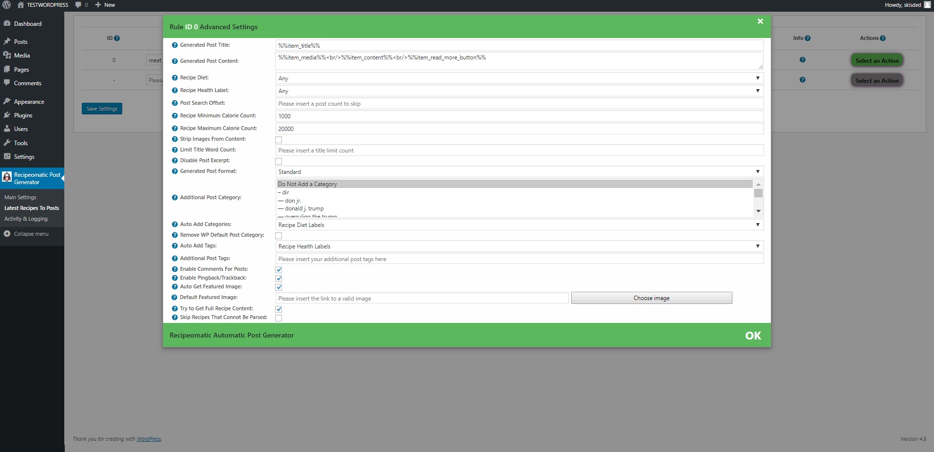This screenshot has width=934, height=452.
Task: Click the OK button in dialog footer
Action: [x=753, y=336]
